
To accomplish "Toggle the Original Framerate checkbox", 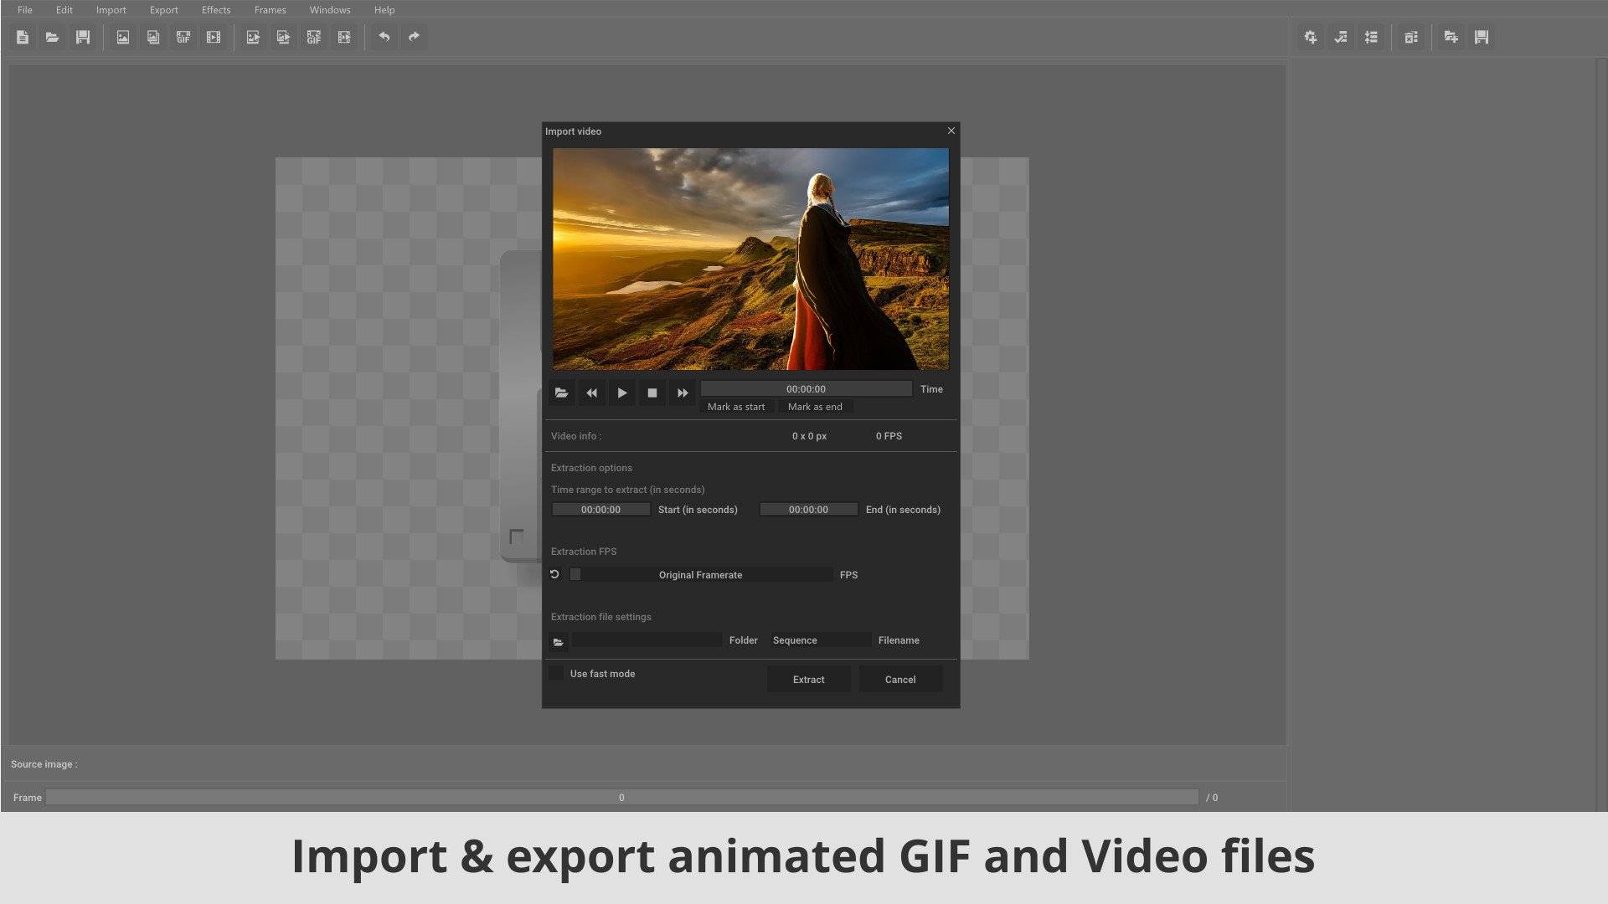I will (x=575, y=574).
